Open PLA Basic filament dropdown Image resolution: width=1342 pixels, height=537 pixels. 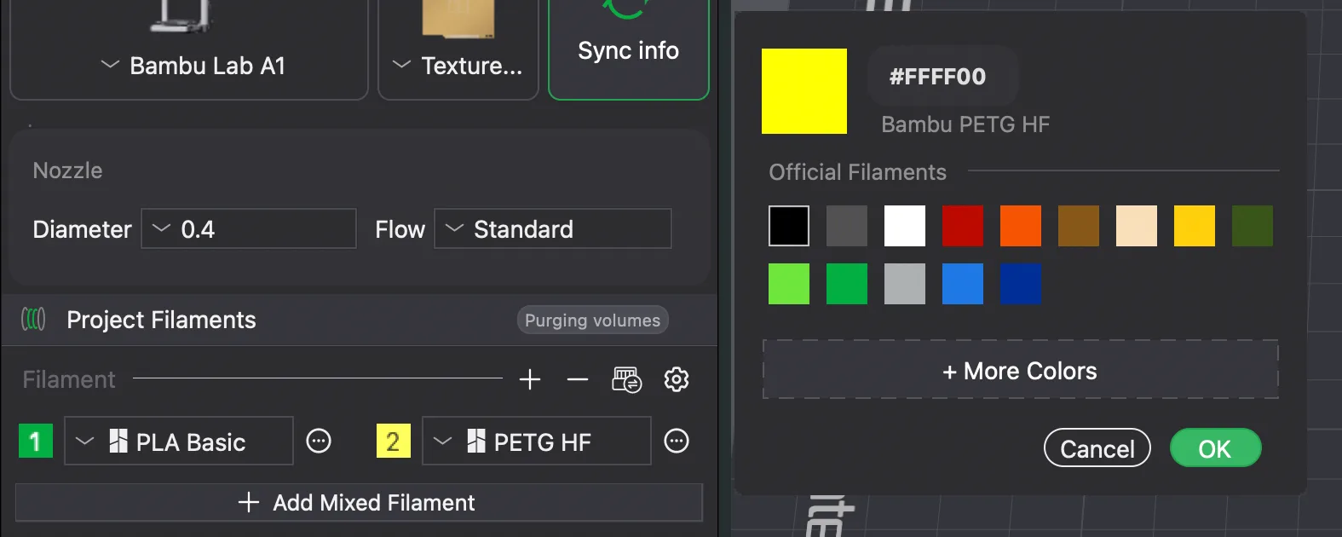(x=179, y=441)
